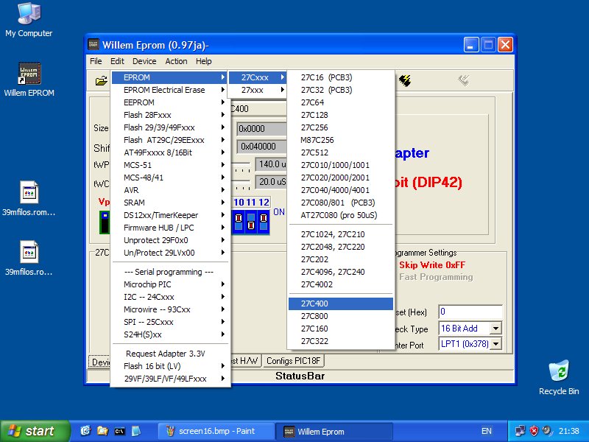Viewport: 589px width, 442px height.
Task: Toggle the Vpp jumper switch
Action: (105, 222)
